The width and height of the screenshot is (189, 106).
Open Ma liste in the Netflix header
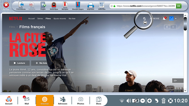pos(72,19)
